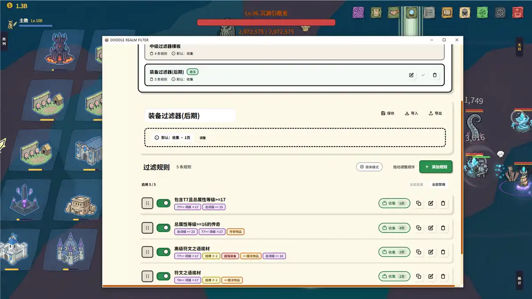Open the green tree talent icon

click(x=482, y=12)
